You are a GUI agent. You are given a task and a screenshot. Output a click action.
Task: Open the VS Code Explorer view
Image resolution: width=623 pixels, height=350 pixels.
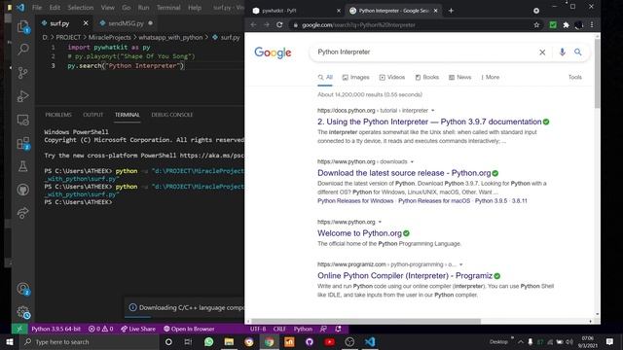point(23,26)
